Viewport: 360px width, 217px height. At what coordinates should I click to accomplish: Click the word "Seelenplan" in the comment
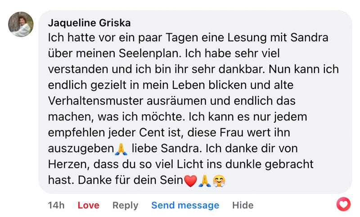tap(143, 53)
